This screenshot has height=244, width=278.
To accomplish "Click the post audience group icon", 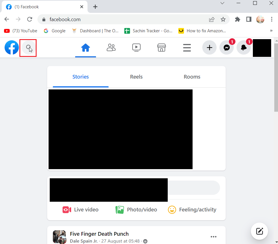I will 145,241.
